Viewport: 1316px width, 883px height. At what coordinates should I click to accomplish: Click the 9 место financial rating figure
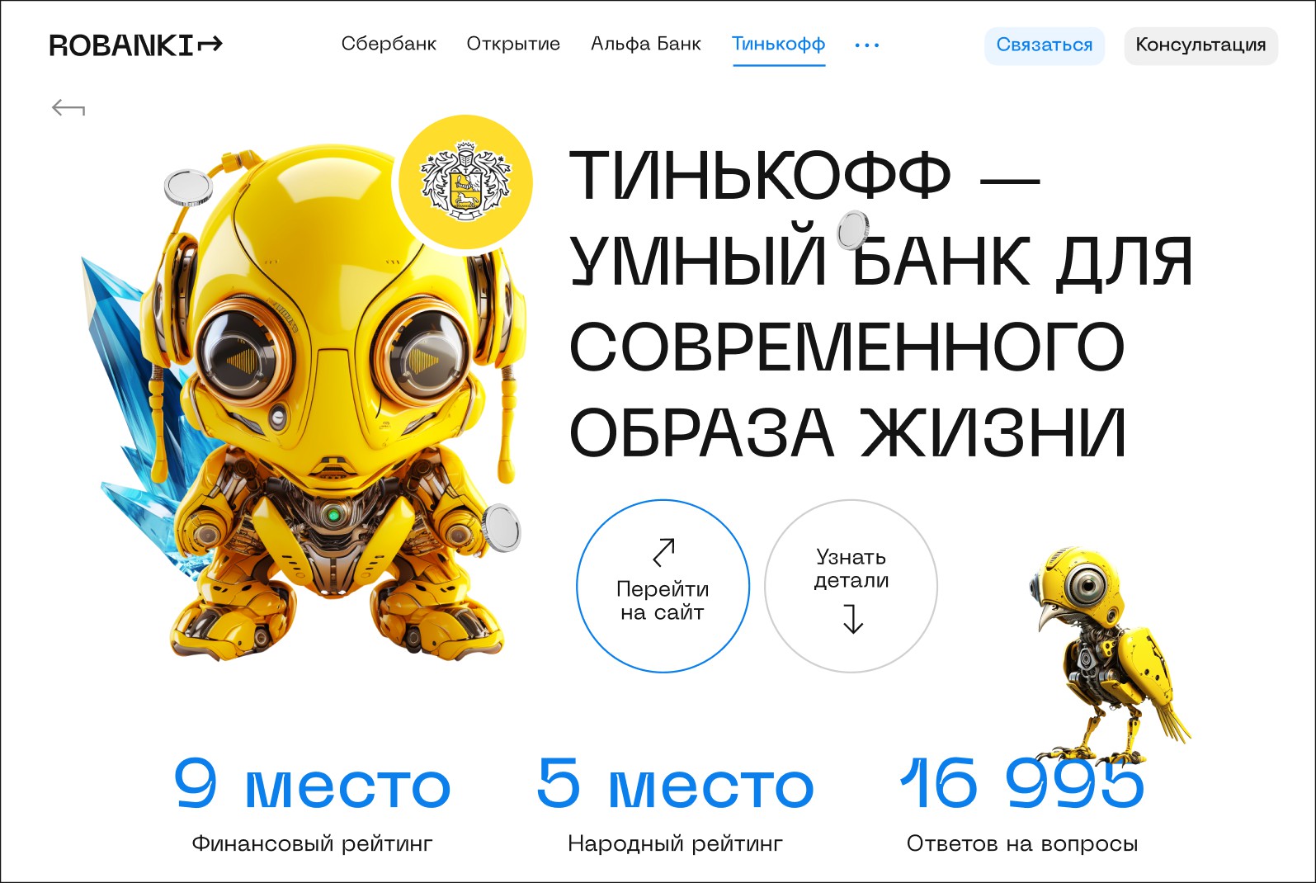pos(313,784)
